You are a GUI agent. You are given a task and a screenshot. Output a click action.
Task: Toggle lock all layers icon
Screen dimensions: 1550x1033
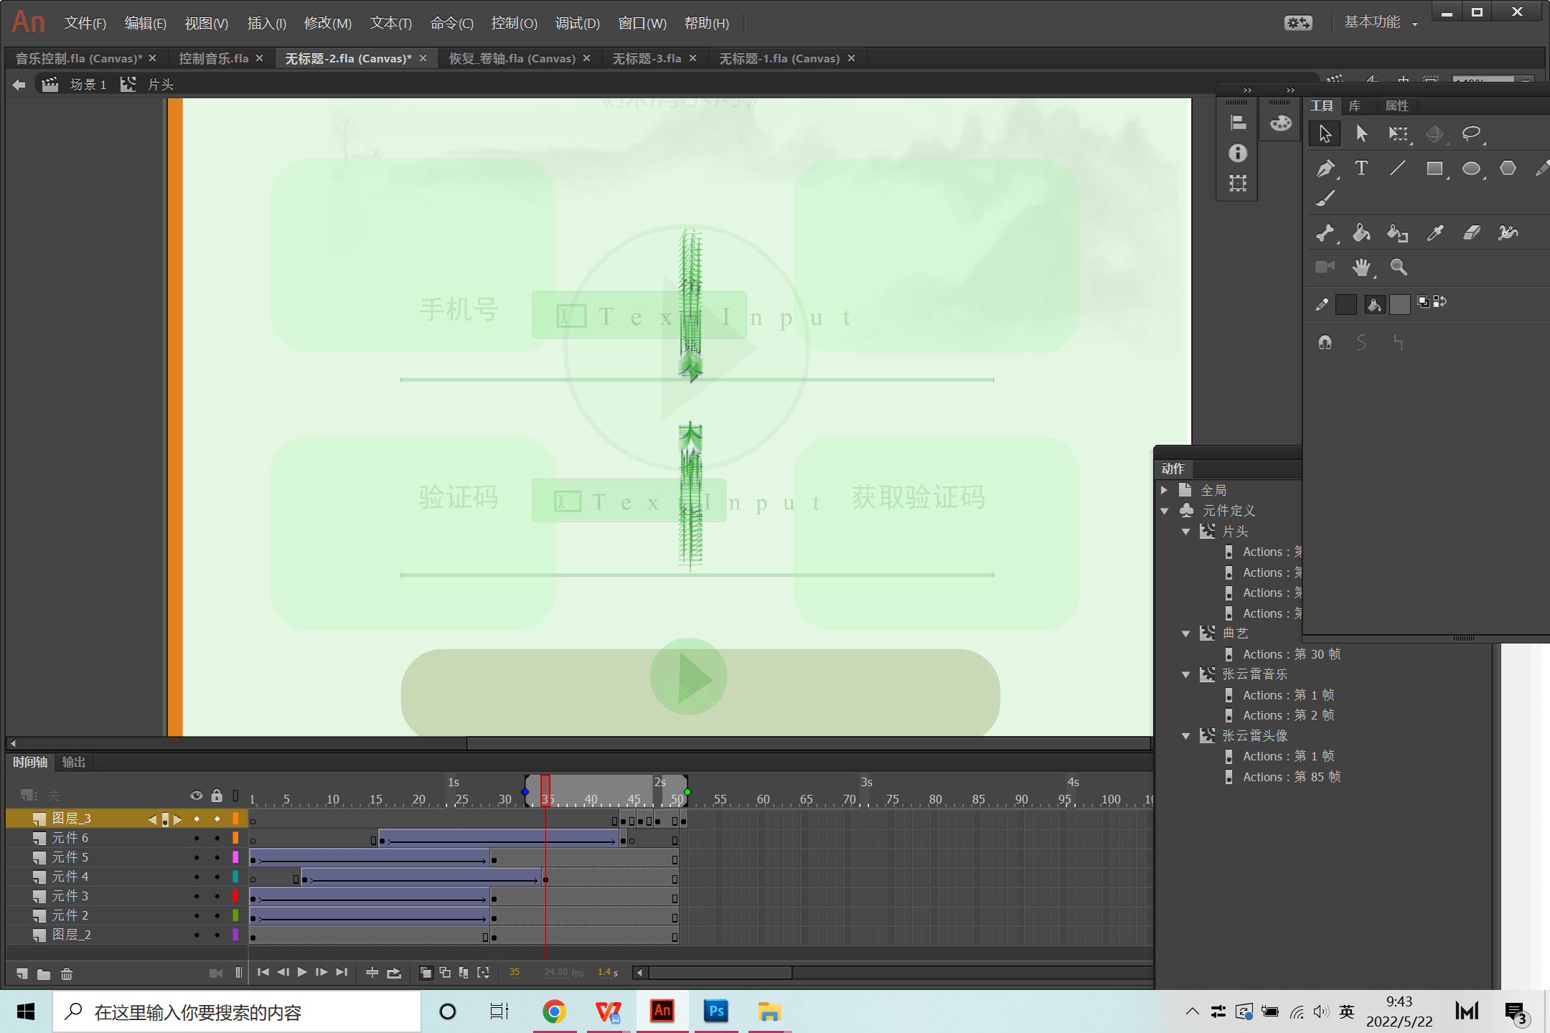coord(217,796)
